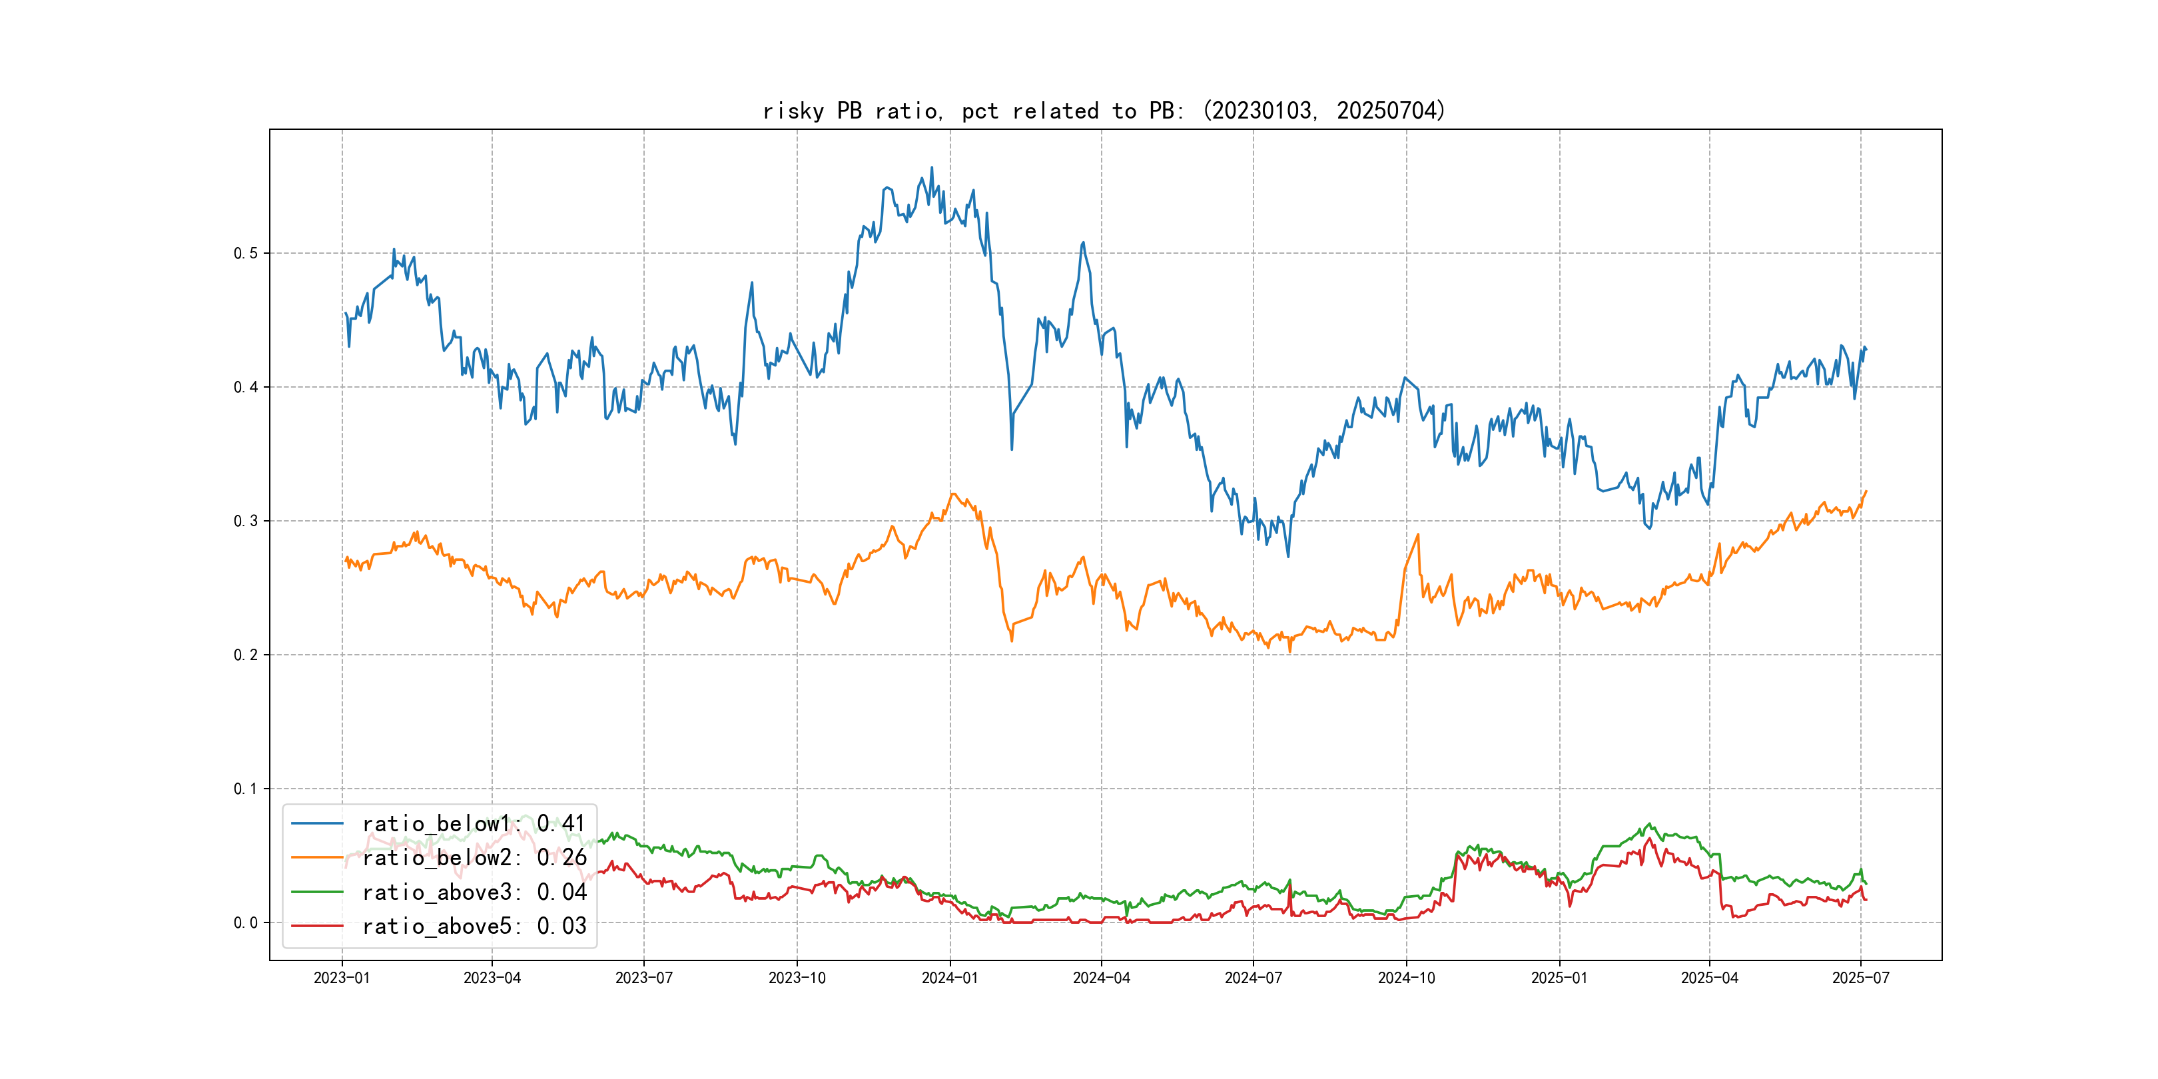Select the 'ratio_below2: 0.26' legend label

click(474, 858)
